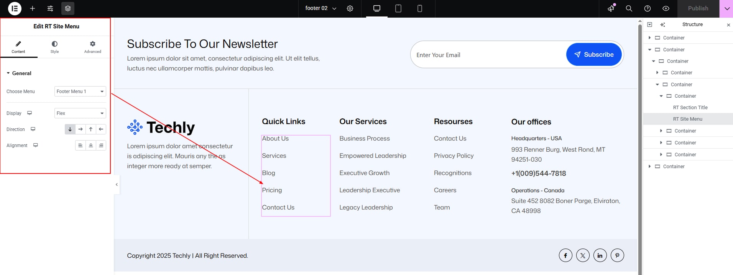Toggle expand-all icon in Structure panel header
The width and height of the screenshot is (733, 275).
click(650, 25)
